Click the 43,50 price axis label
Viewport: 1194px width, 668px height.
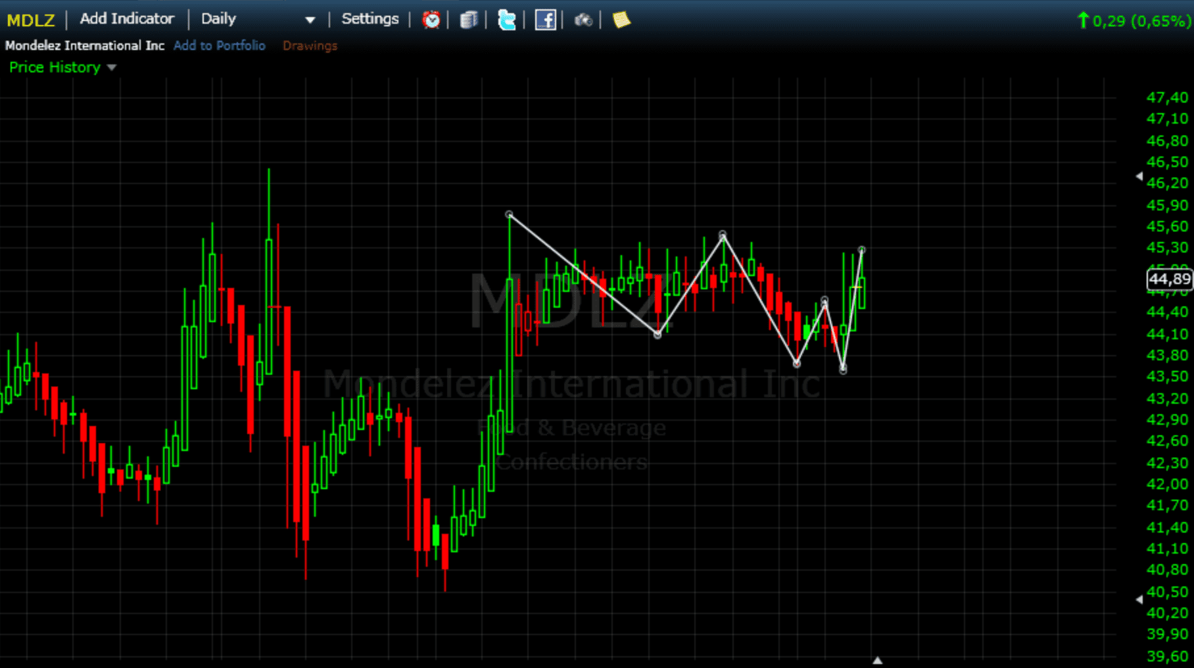pos(1167,376)
